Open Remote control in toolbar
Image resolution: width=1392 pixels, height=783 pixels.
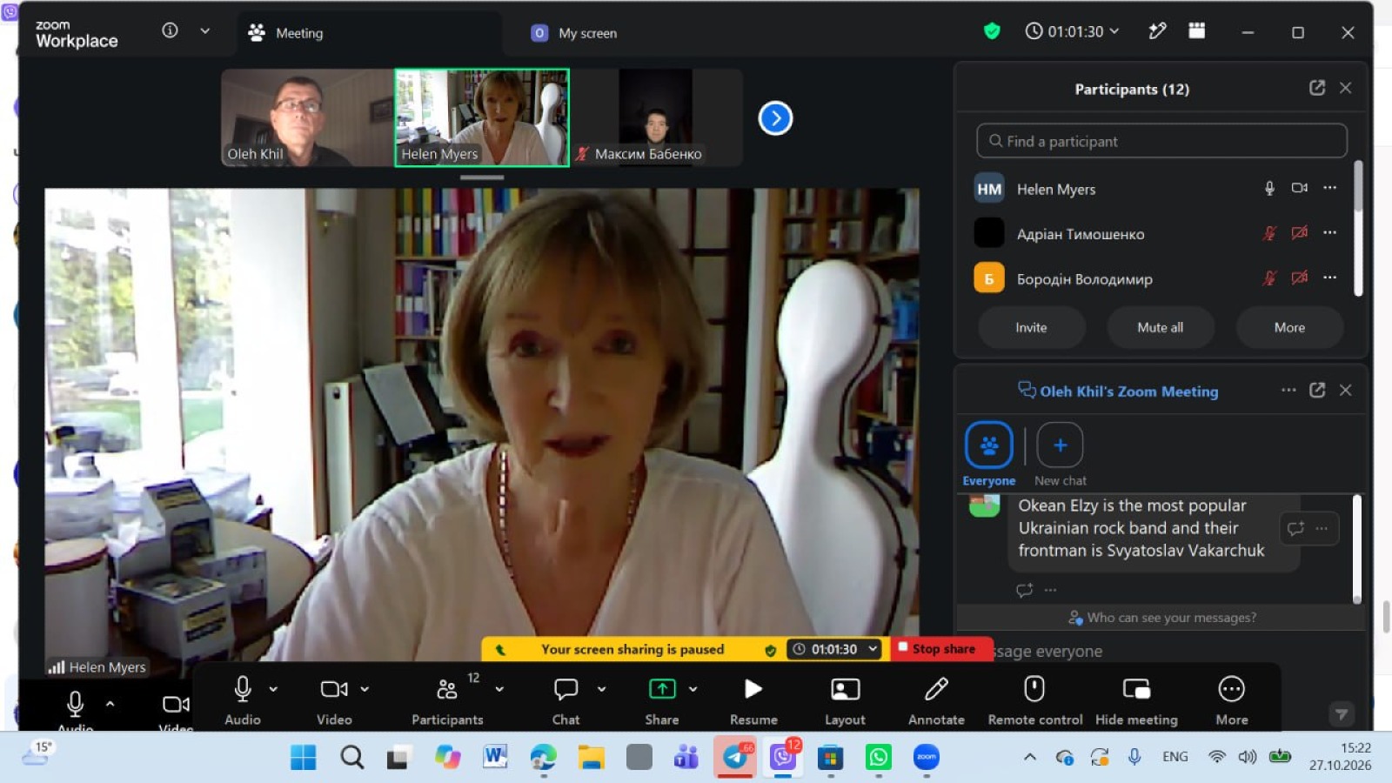1034,700
